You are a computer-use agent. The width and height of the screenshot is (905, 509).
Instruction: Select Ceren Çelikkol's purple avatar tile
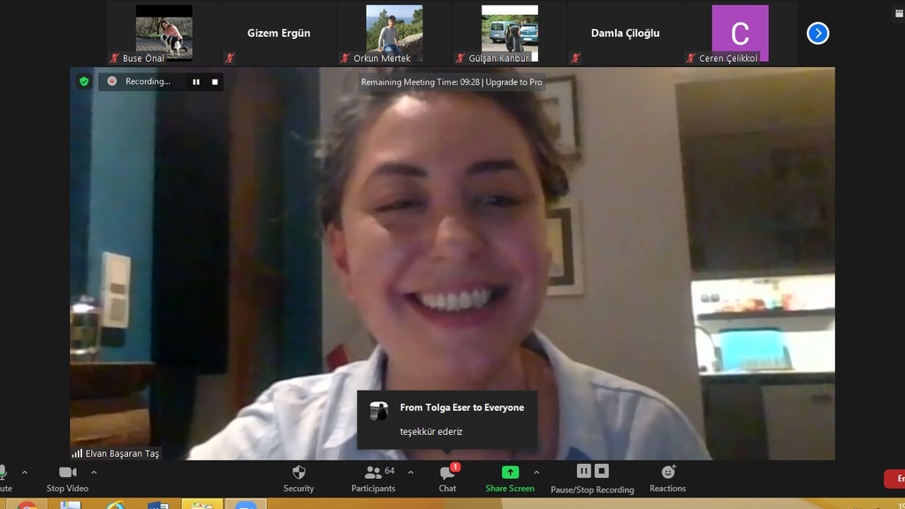[x=740, y=33]
